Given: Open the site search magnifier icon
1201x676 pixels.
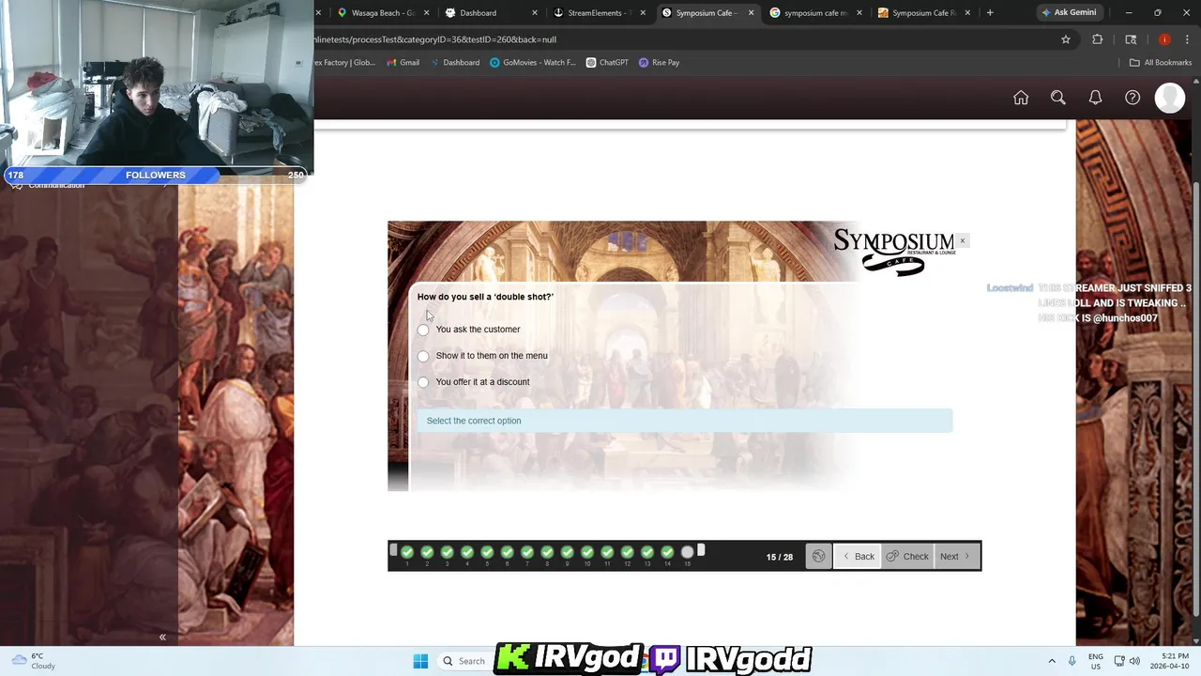Looking at the screenshot, I should tap(1057, 98).
